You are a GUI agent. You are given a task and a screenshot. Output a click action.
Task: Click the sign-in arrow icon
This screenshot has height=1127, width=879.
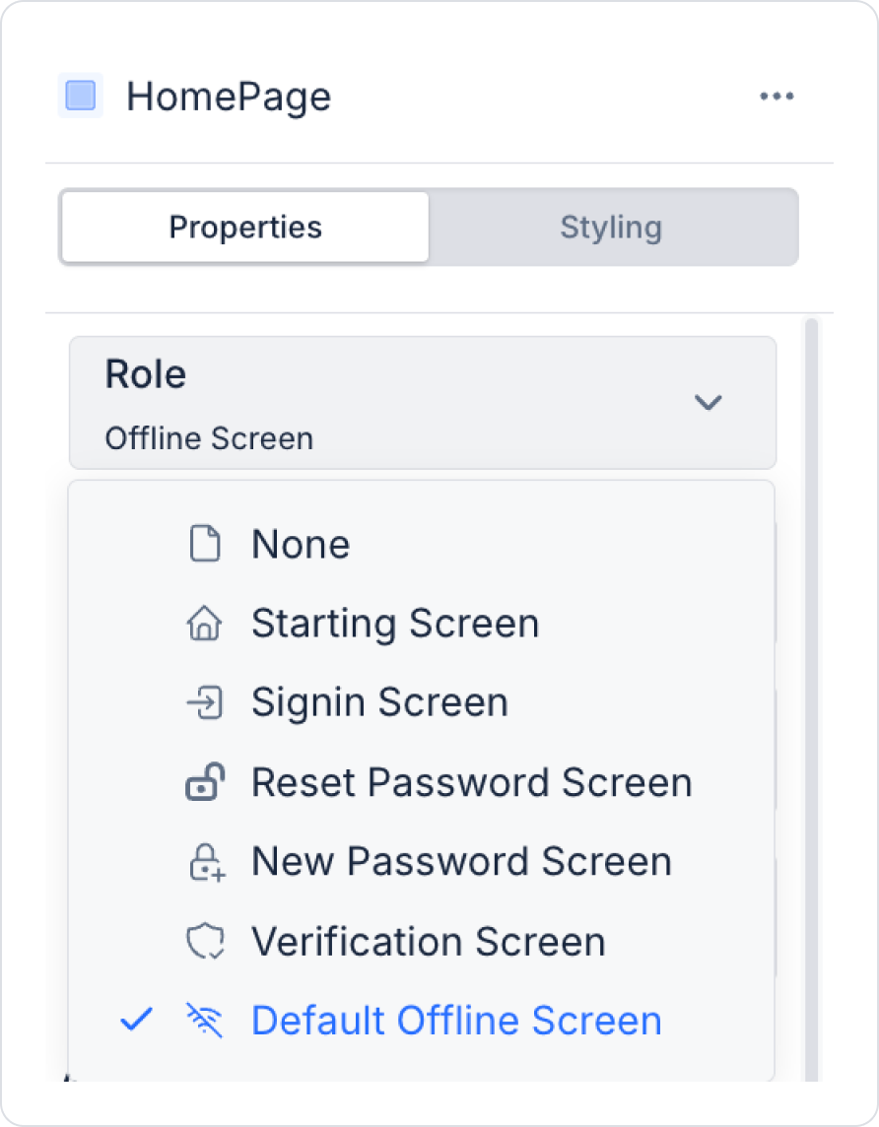pos(204,702)
